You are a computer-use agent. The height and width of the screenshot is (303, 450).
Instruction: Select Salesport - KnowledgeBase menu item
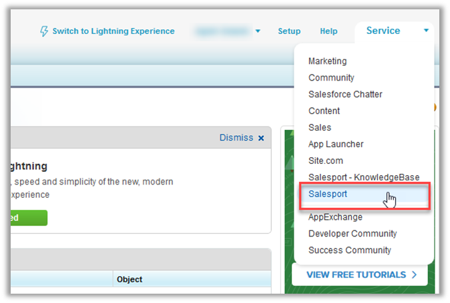pos(364,177)
